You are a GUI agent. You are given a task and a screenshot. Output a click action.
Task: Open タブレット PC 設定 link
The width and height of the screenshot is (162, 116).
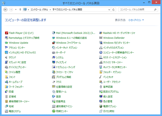(17, 62)
